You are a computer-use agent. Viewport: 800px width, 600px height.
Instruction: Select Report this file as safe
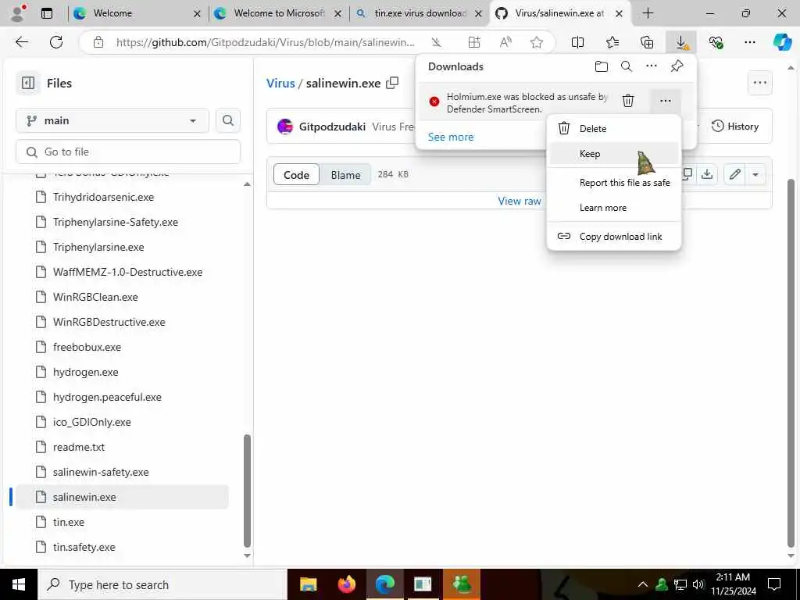pyautogui.click(x=614, y=183)
